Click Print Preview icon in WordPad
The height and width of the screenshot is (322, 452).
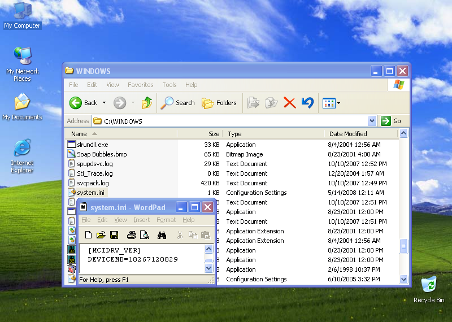pyautogui.click(x=145, y=235)
